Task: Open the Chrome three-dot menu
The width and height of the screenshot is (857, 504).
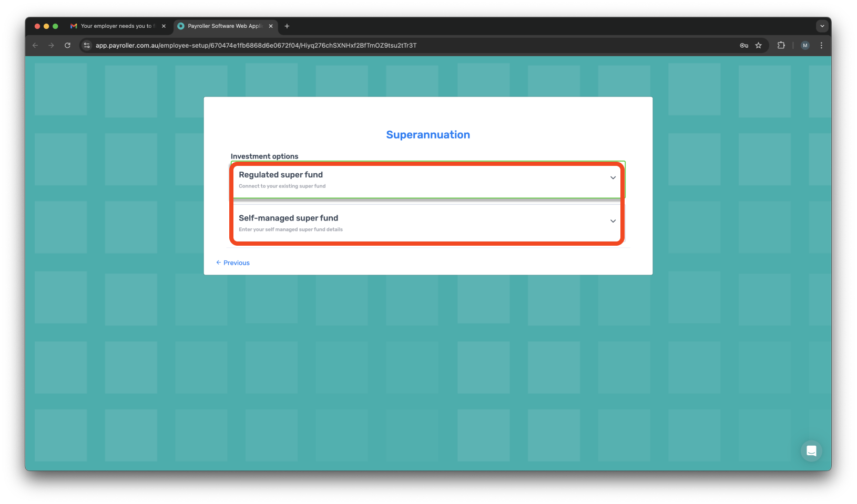Action: (x=821, y=46)
